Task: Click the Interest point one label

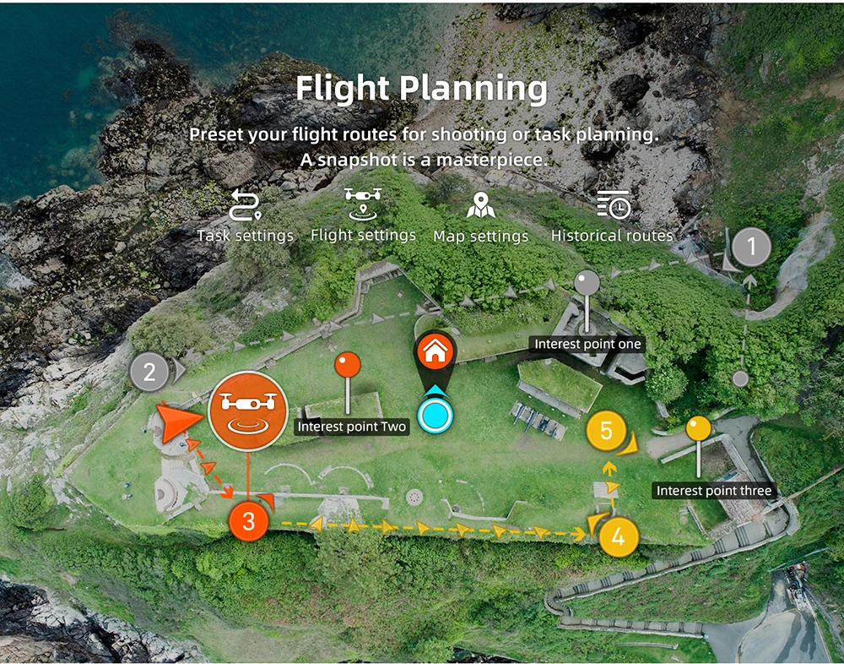Action: [587, 344]
